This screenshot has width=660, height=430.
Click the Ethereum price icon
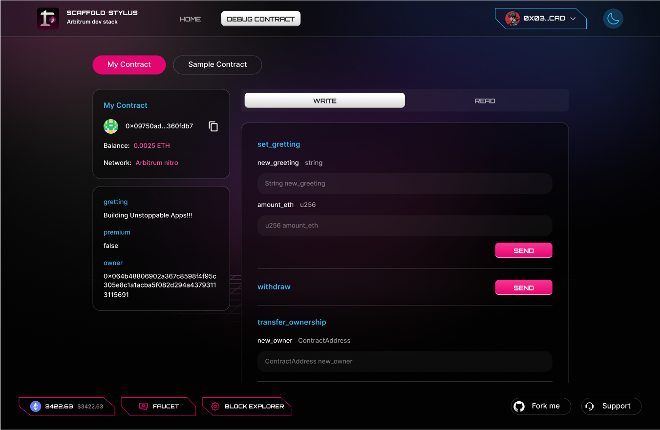pyautogui.click(x=36, y=406)
